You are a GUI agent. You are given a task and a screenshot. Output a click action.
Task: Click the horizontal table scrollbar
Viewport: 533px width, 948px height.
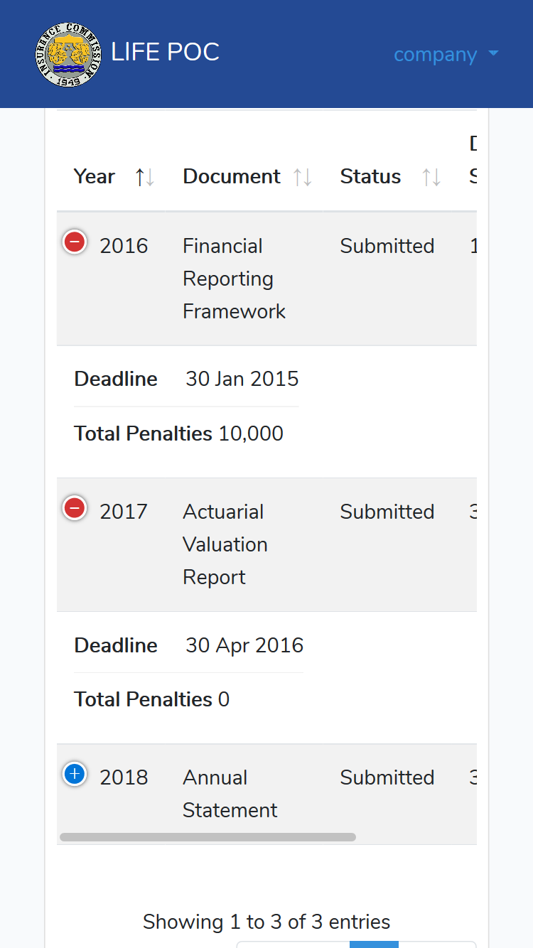208,837
